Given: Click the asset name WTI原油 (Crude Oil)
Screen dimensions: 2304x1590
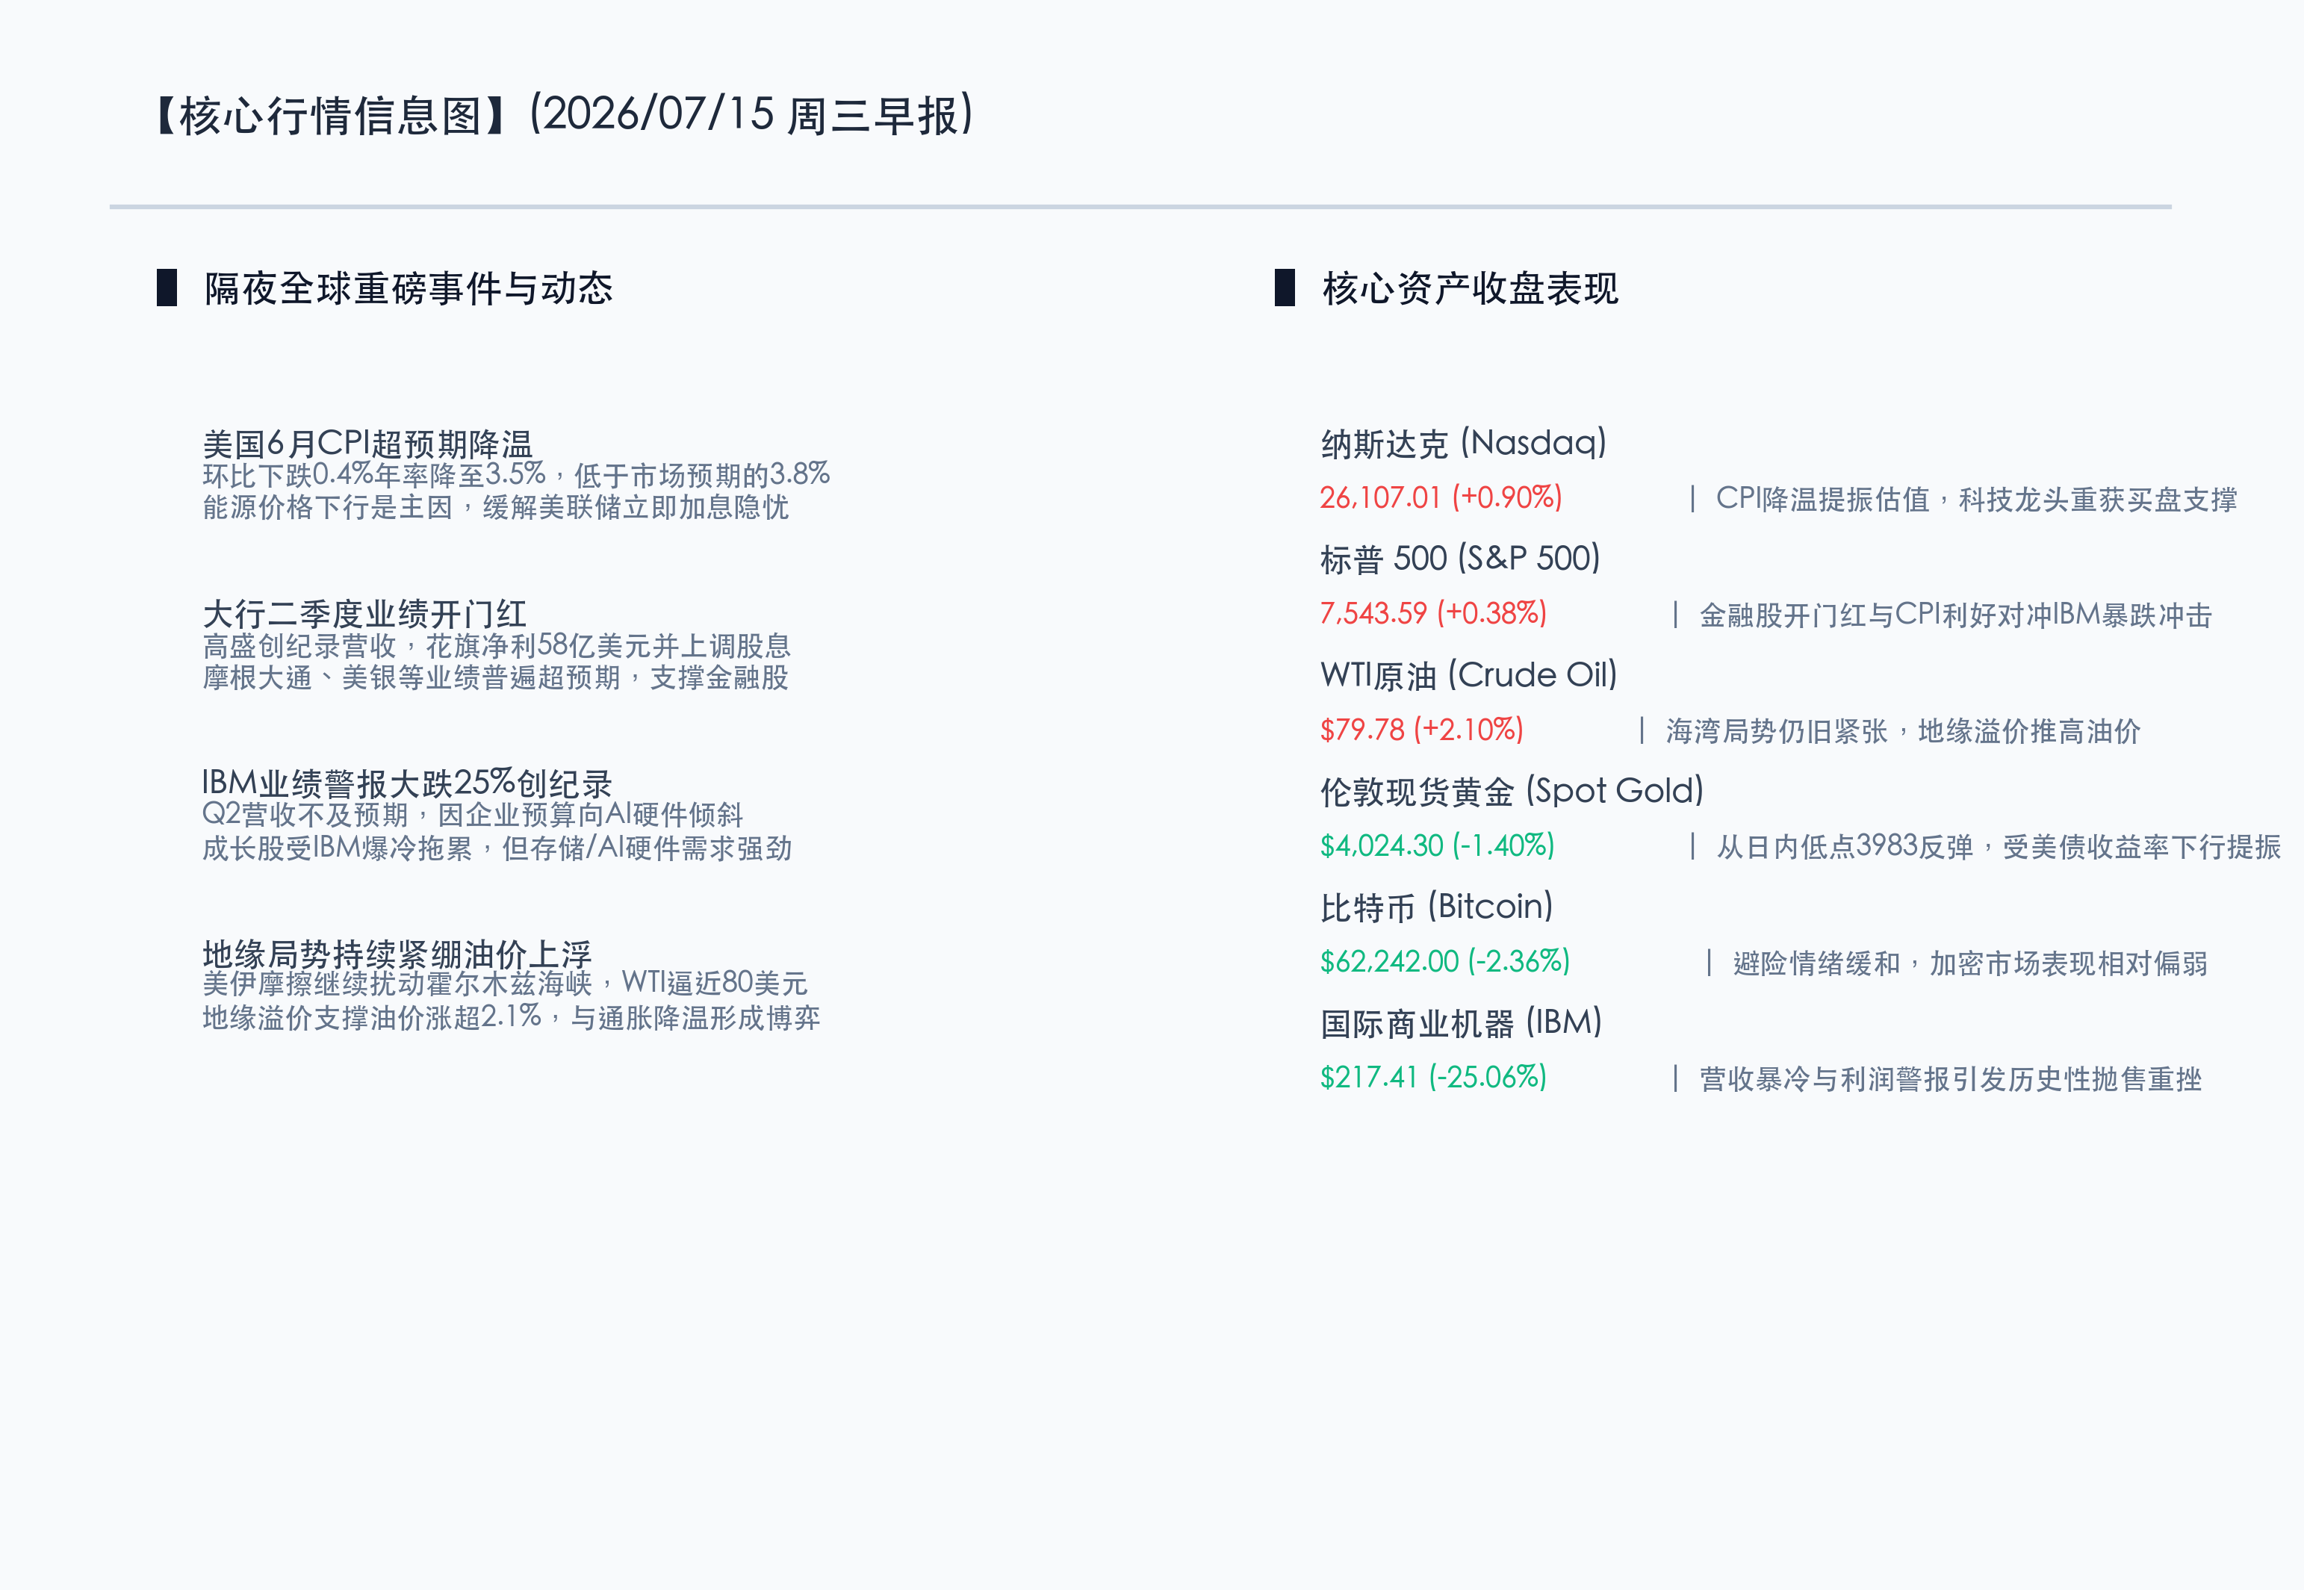Looking at the screenshot, I should [x=1468, y=674].
